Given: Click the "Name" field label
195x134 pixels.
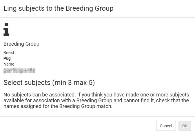Looking at the screenshot, I should pos(9,64).
